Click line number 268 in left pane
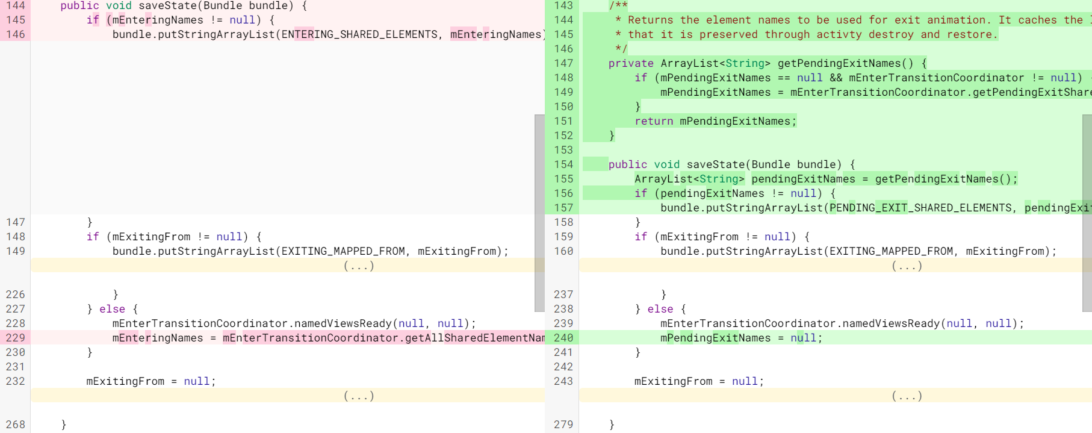 (x=16, y=425)
